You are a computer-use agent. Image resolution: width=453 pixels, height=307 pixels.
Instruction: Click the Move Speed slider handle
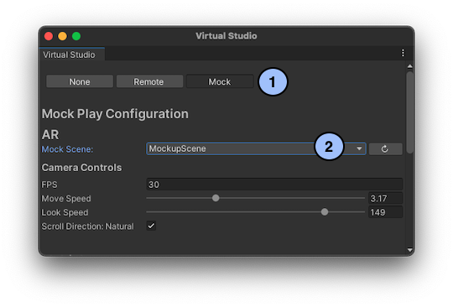point(216,198)
